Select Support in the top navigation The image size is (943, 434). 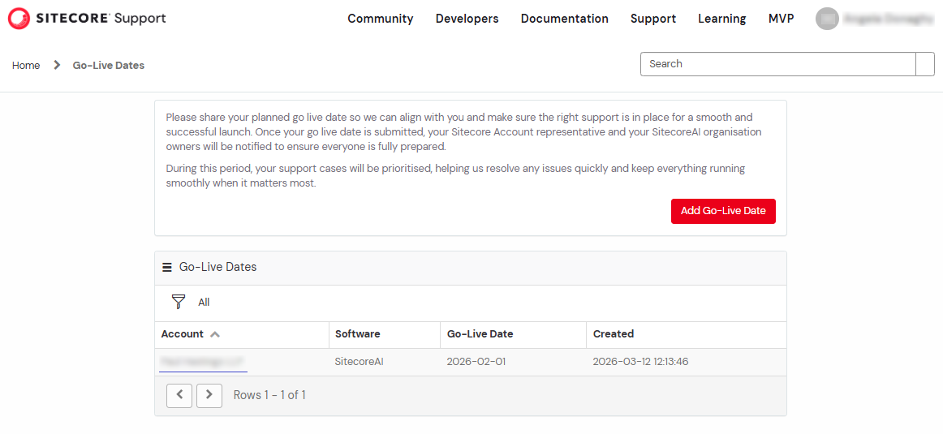pos(652,19)
